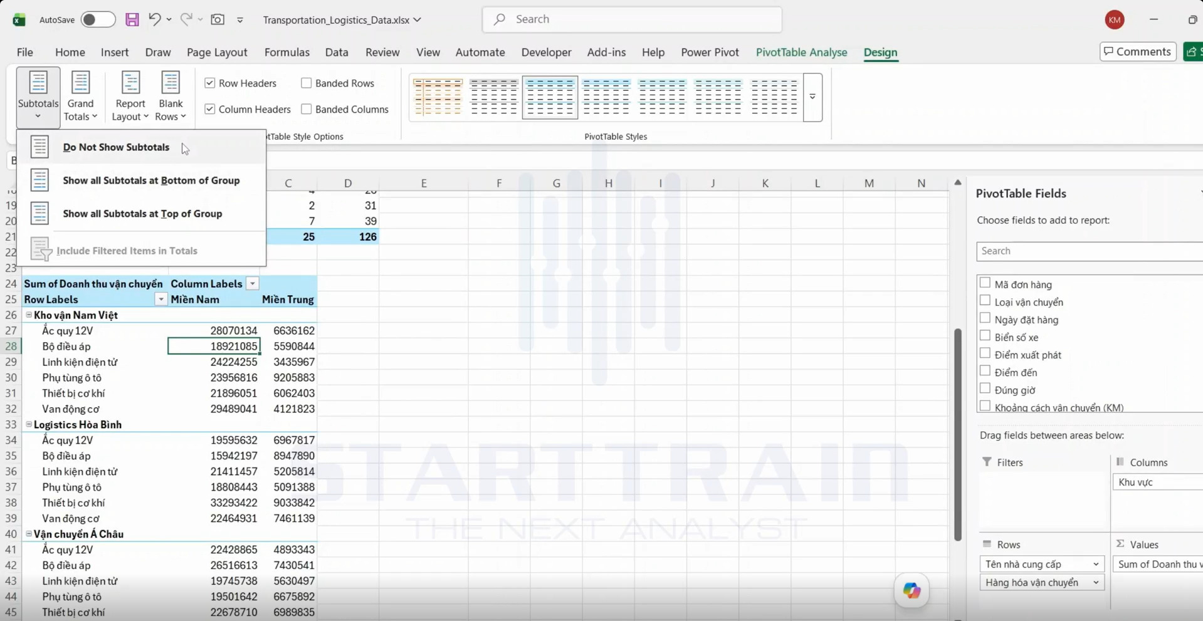The height and width of the screenshot is (621, 1203).
Task: Click the Excel app icon in title bar
Action: [x=19, y=19]
